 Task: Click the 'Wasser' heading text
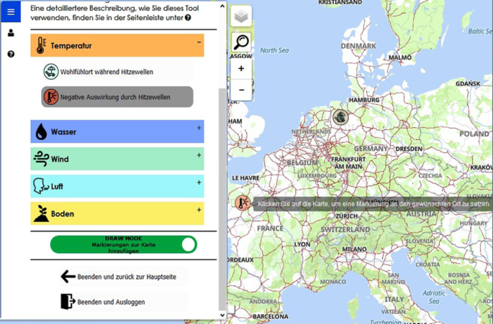point(63,131)
